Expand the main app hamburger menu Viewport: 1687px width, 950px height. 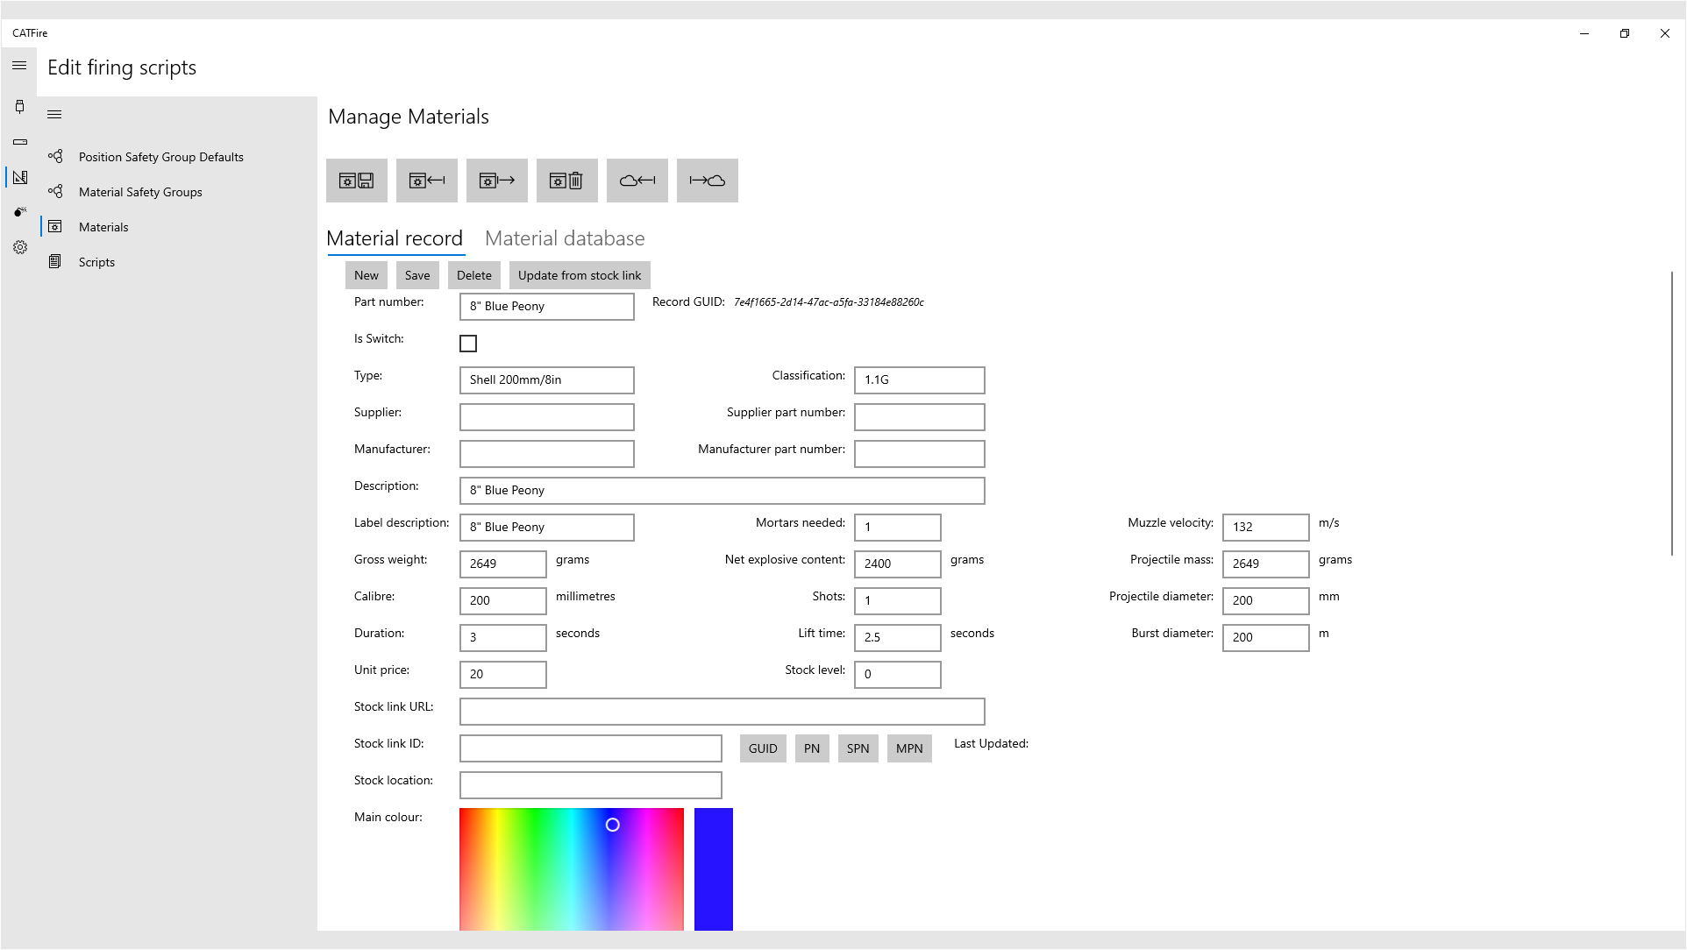(x=19, y=66)
